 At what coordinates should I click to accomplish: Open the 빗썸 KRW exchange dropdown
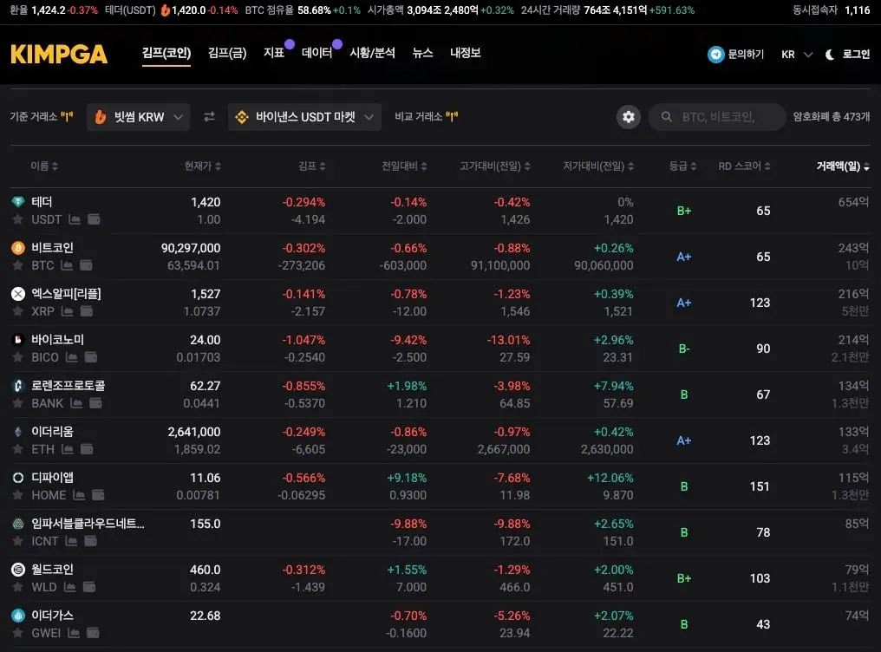pyautogui.click(x=138, y=117)
